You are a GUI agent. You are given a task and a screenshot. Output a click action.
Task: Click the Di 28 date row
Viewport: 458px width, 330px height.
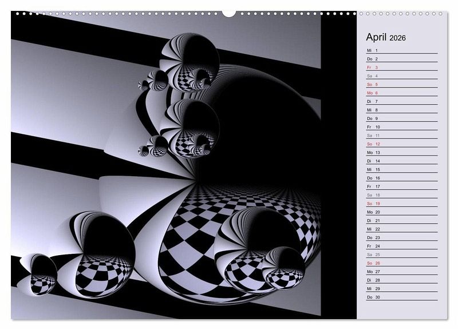(x=401, y=280)
